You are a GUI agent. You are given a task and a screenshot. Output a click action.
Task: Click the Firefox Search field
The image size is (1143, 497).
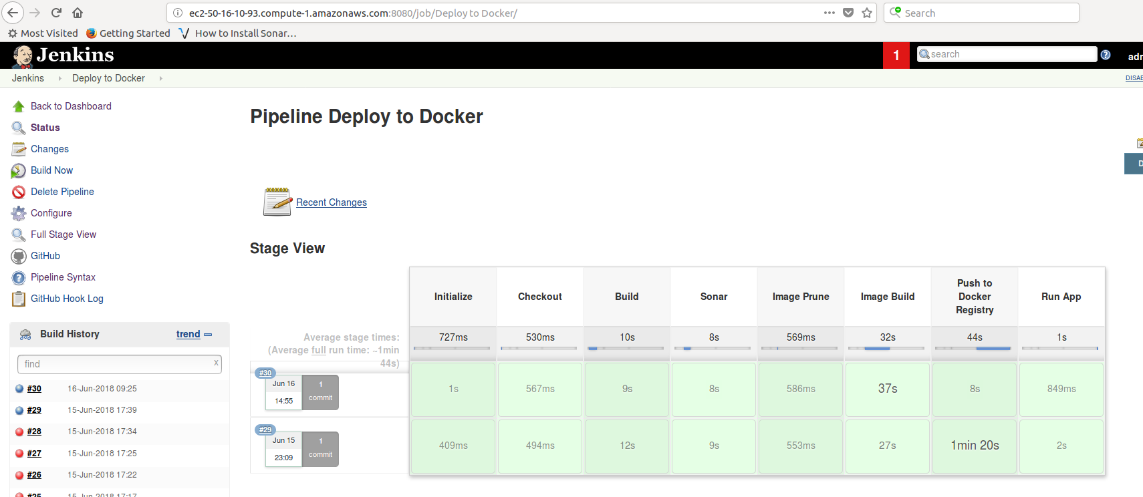981,13
